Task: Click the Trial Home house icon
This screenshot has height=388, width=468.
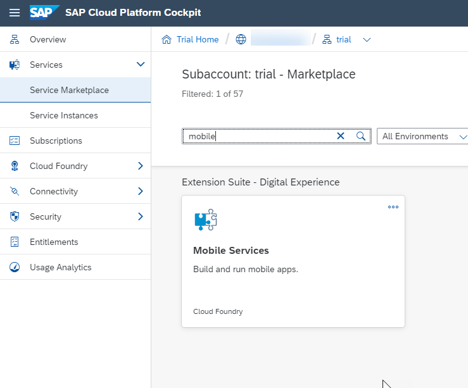Action: [x=167, y=39]
